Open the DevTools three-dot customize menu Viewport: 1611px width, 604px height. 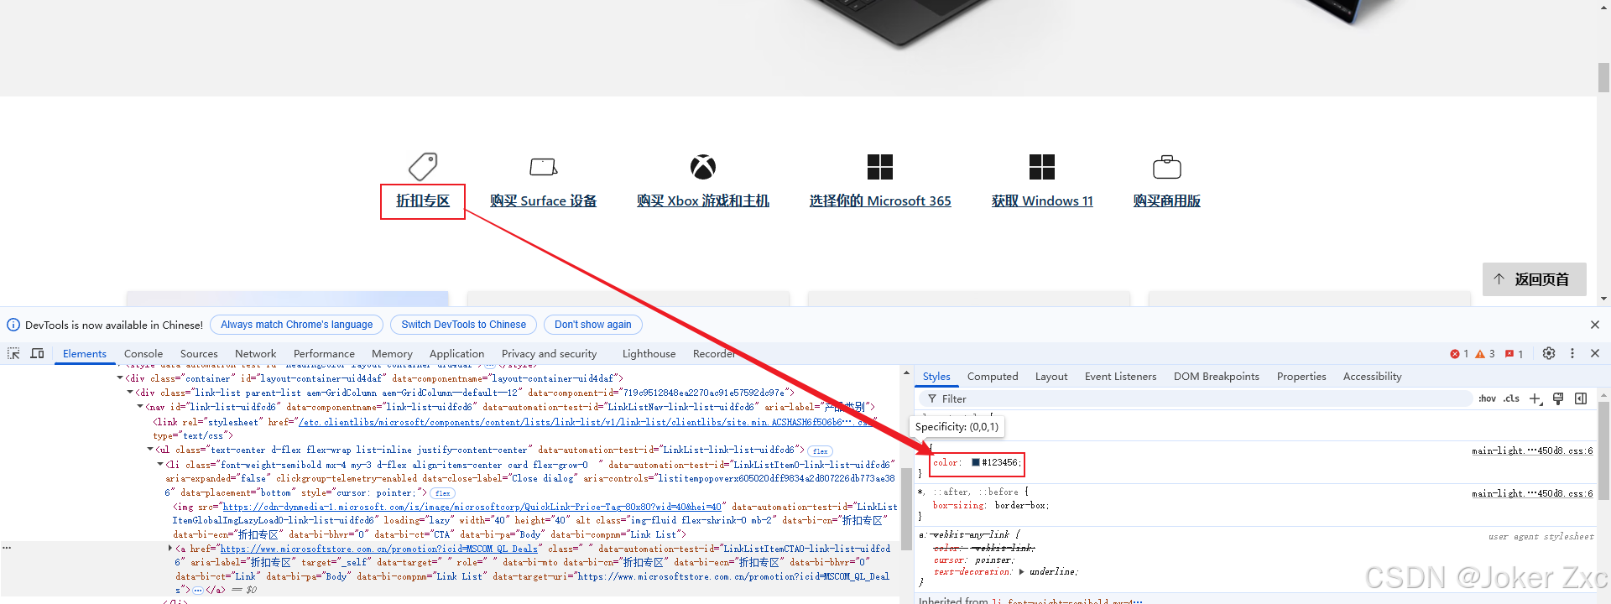[x=1572, y=353]
